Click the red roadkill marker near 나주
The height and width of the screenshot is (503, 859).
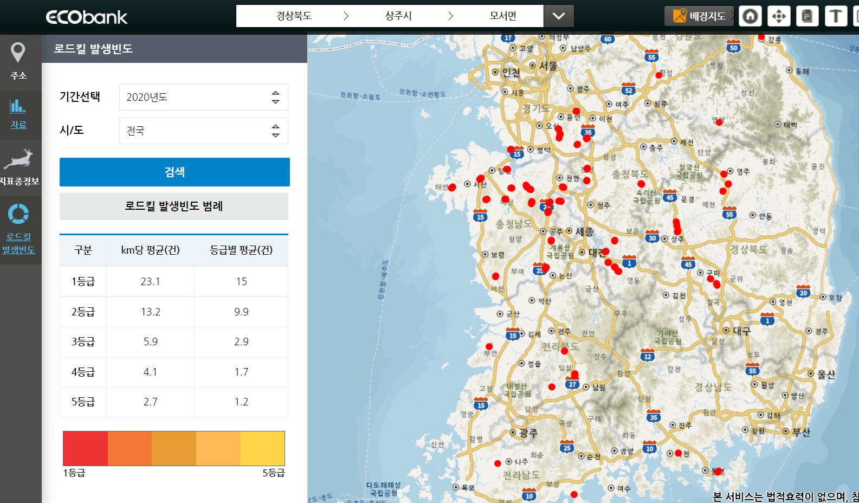pos(498,463)
